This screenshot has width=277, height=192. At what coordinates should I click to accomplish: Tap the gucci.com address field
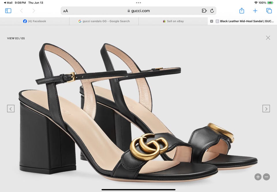(x=138, y=11)
